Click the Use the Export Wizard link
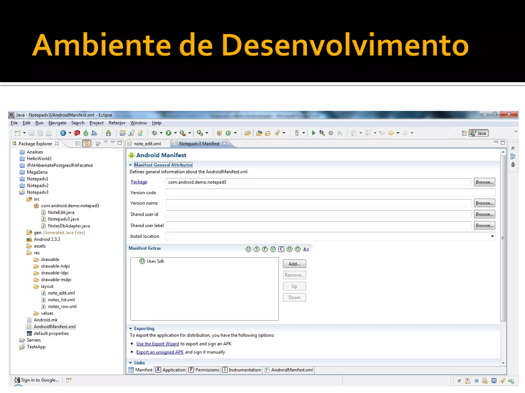The image size is (525, 393). point(157,344)
